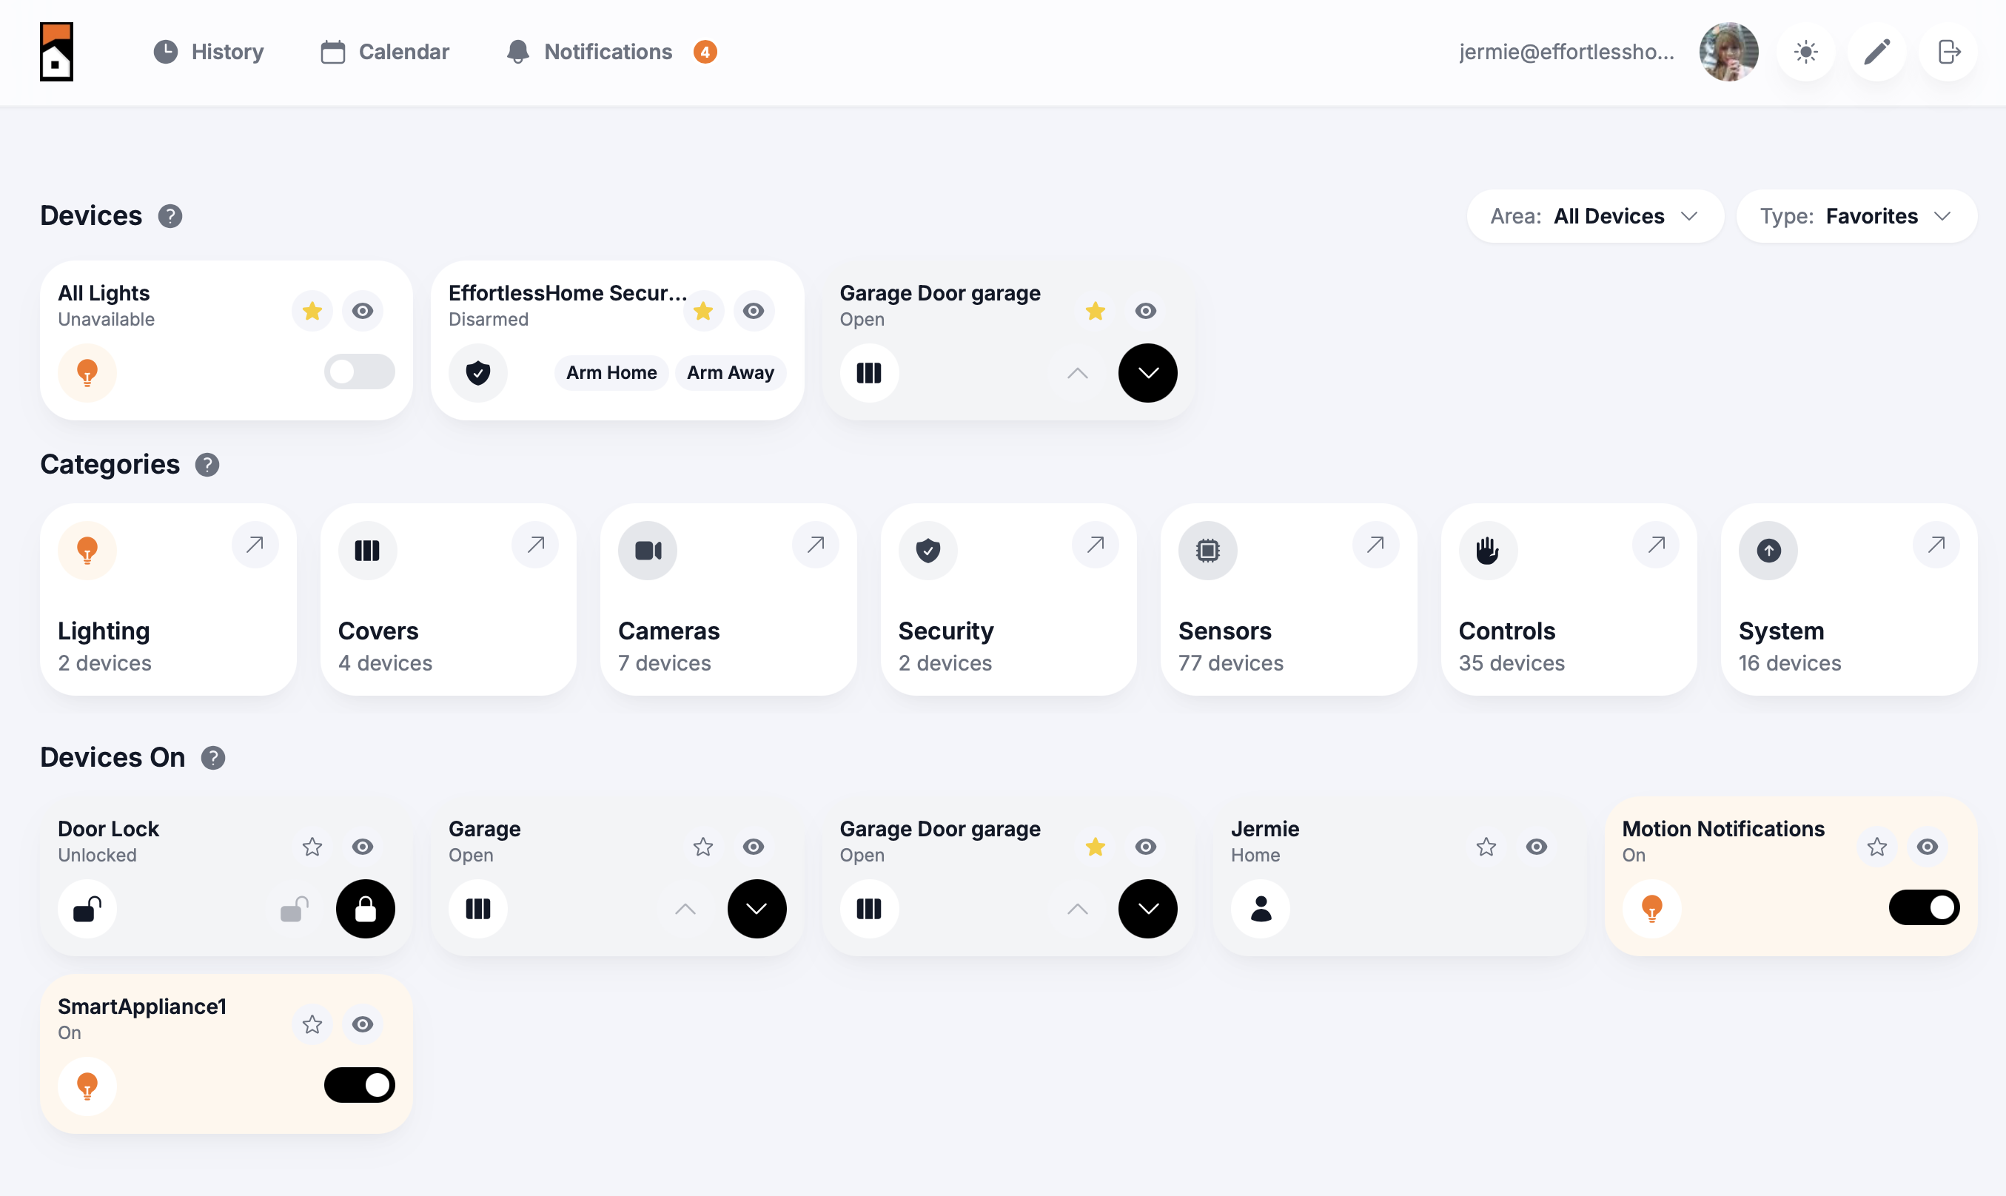Image resolution: width=2006 pixels, height=1196 pixels.
Task: Open the Sensors category chip icon
Action: [x=1207, y=550]
